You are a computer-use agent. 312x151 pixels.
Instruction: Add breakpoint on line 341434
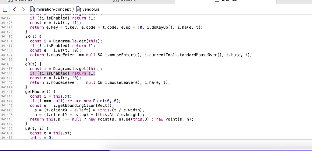7,55
